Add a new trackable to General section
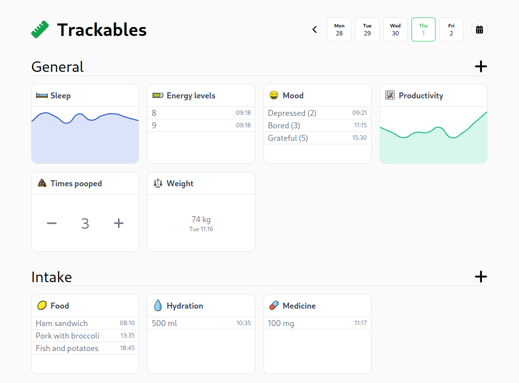Image resolution: width=519 pixels, height=383 pixels. point(480,66)
